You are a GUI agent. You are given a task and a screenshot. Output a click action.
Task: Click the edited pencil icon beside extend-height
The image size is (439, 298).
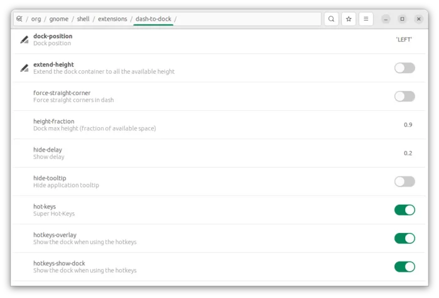point(24,68)
